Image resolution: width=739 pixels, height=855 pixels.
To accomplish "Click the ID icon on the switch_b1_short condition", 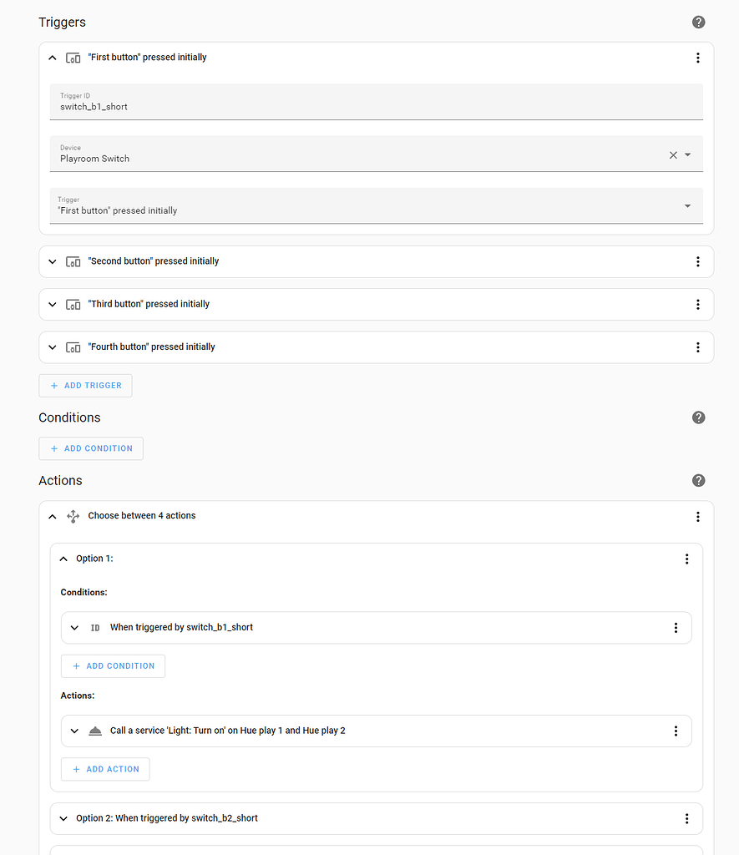I will coord(94,627).
